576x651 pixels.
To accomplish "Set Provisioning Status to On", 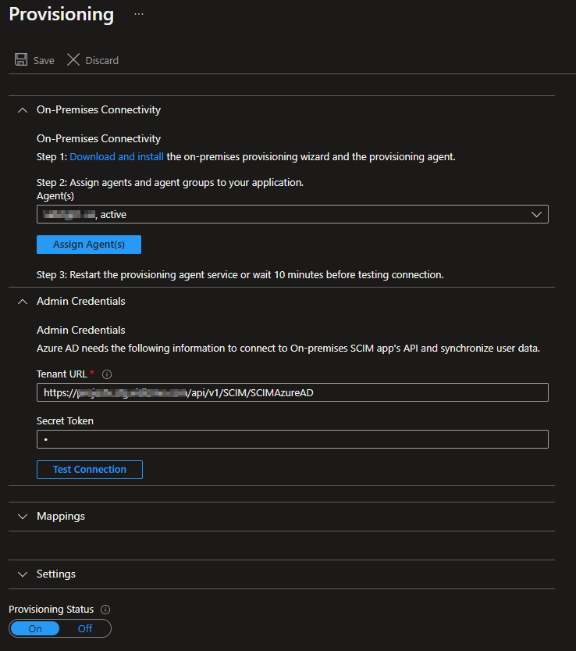I will tap(35, 628).
